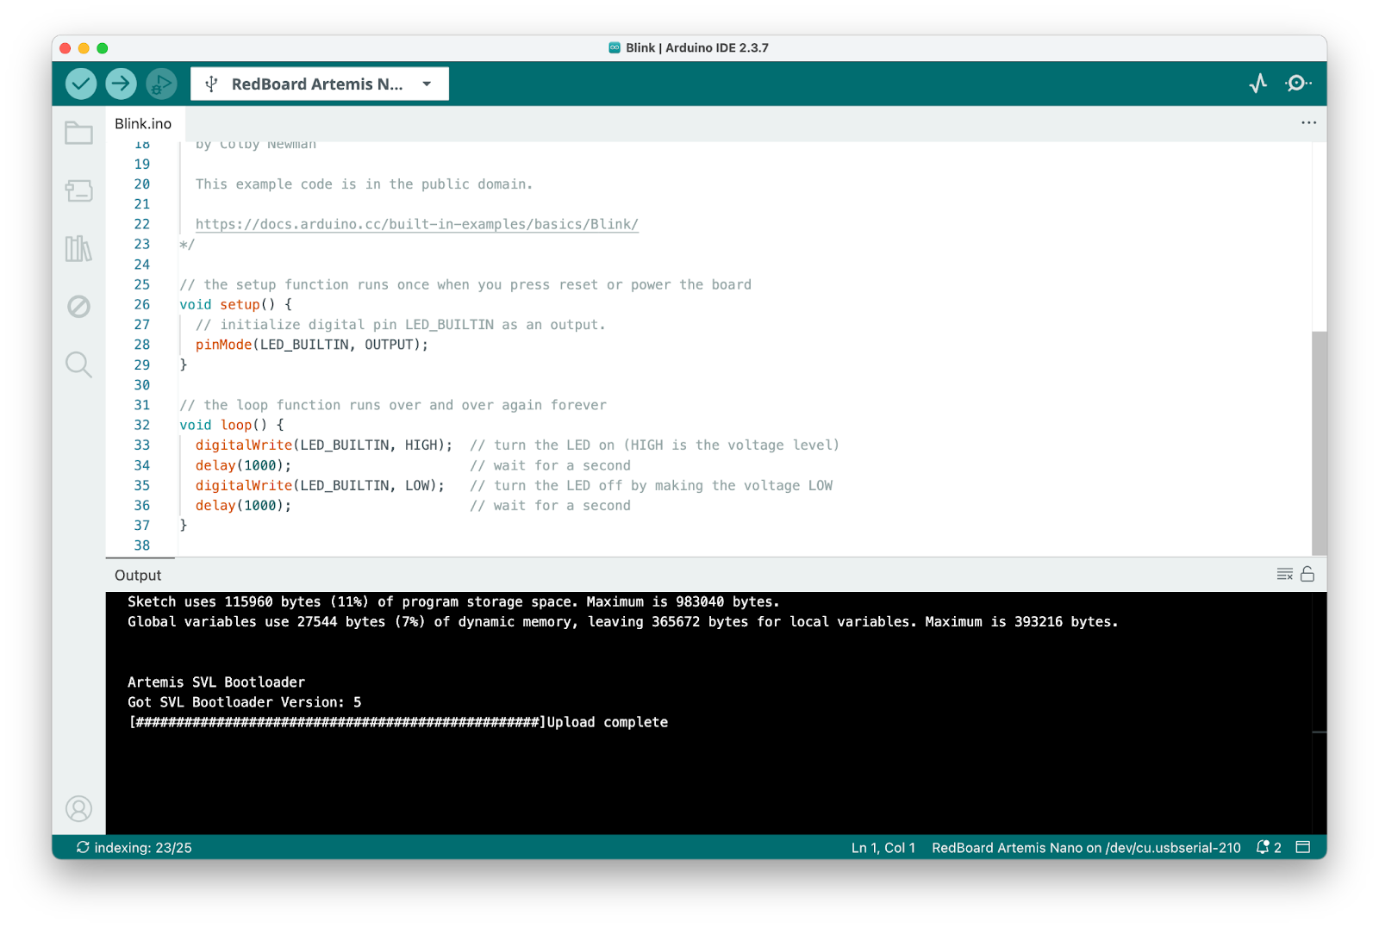Upload the sketch to the board
Image resolution: width=1379 pixels, height=928 pixels.
tap(121, 84)
